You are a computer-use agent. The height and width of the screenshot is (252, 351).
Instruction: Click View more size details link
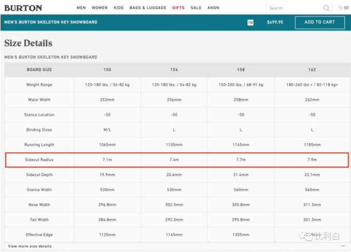(30, 246)
